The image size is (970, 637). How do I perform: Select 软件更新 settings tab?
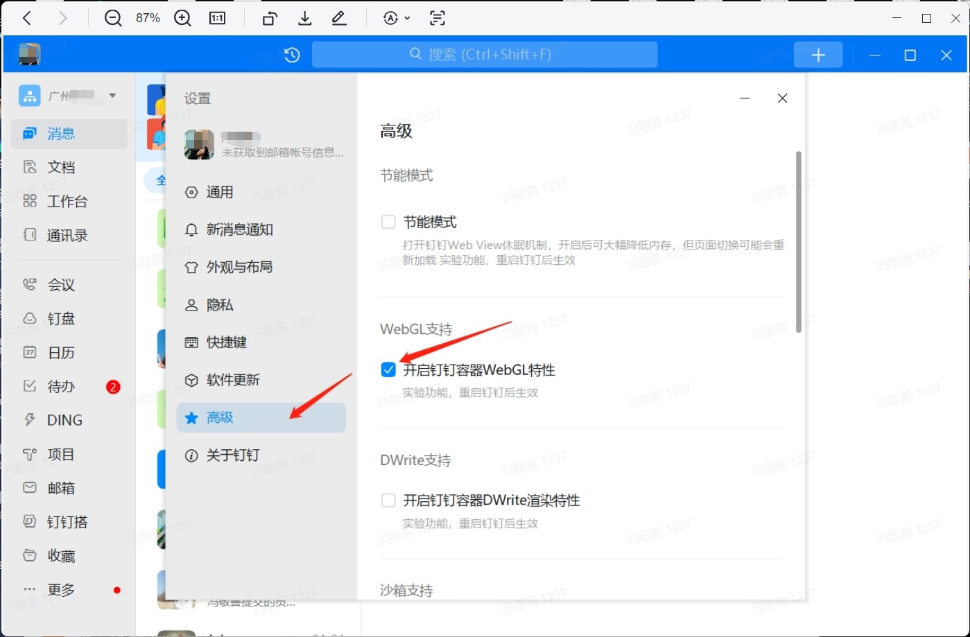(261, 380)
